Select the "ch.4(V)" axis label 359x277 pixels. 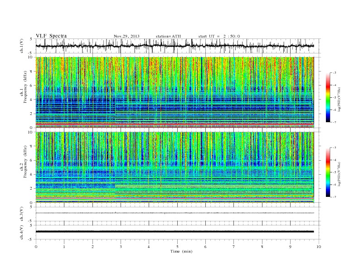tap(22, 232)
